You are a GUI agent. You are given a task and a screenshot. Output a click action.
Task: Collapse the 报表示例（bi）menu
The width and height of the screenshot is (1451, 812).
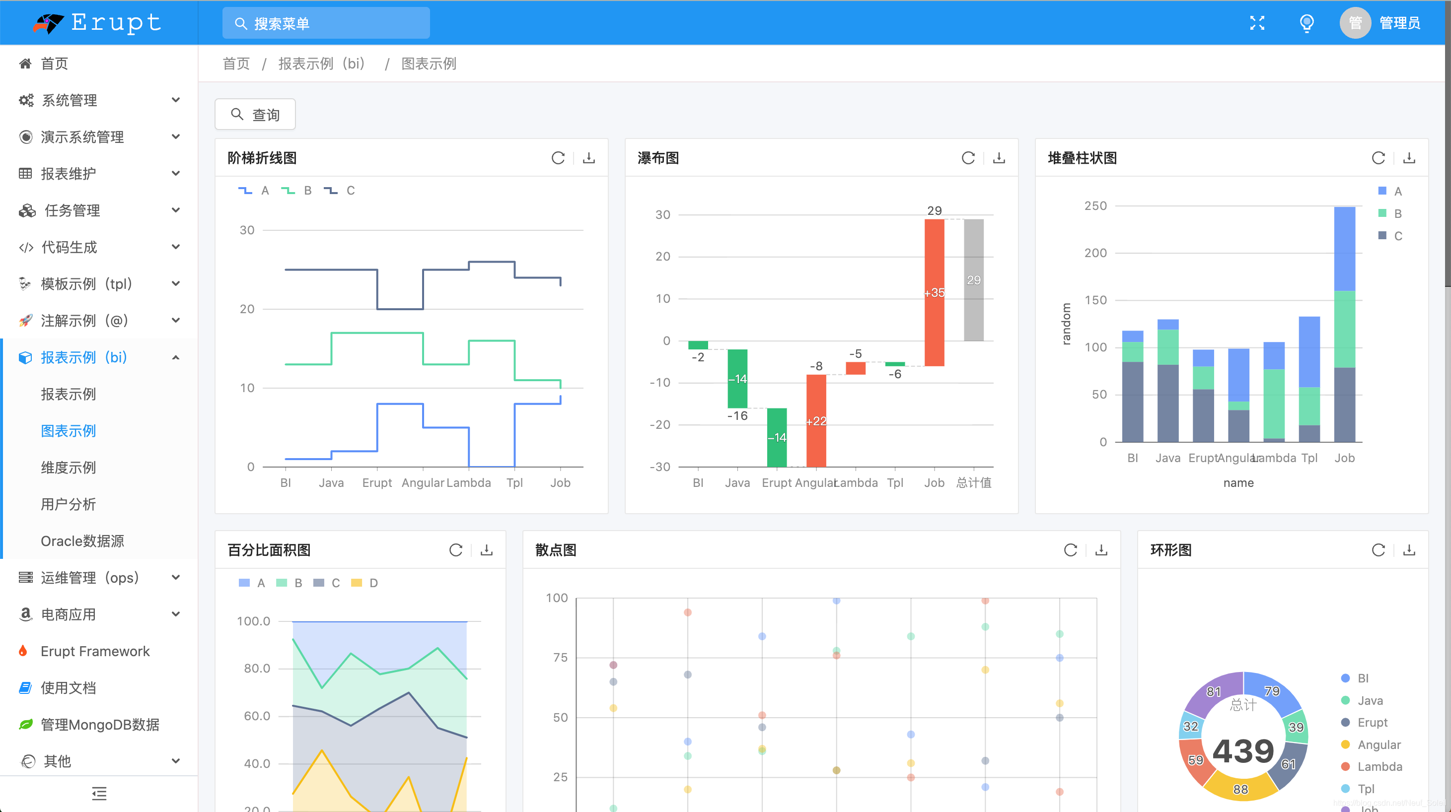(x=83, y=357)
